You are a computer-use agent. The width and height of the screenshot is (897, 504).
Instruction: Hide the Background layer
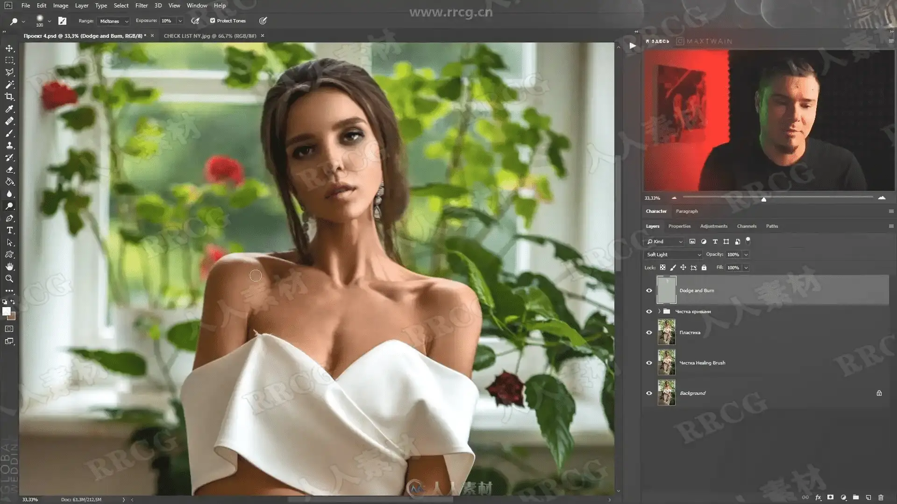(x=649, y=393)
